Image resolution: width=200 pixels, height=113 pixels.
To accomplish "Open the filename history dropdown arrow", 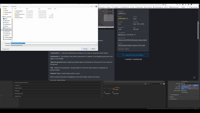I will pos(97,43).
